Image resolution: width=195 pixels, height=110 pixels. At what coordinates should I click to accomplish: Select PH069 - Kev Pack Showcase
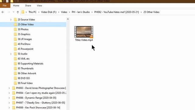[x=38, y=108]
